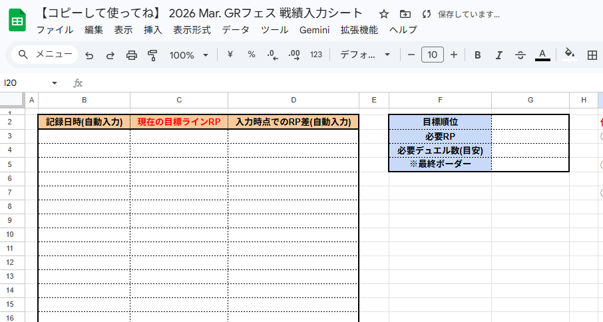The image size is (603, 322).
Task: Click the move to folder icon
Action: [x=405, y=15]
